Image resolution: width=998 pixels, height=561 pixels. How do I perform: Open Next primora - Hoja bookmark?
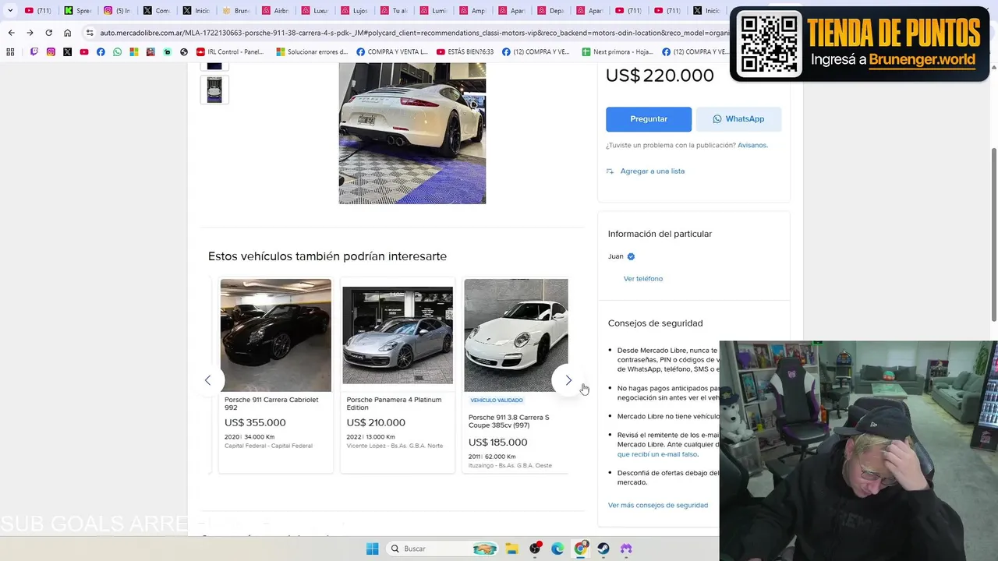click(x=618, y=51)
